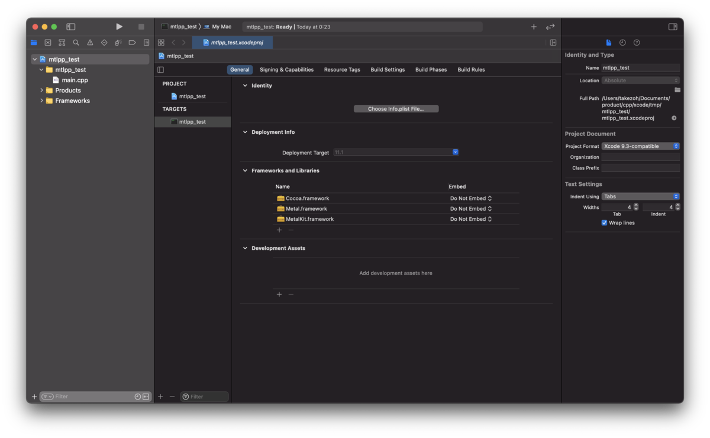Show only source-controlled files filter
The height and width of the screenshot is (438, 710).
coord(146,397)
